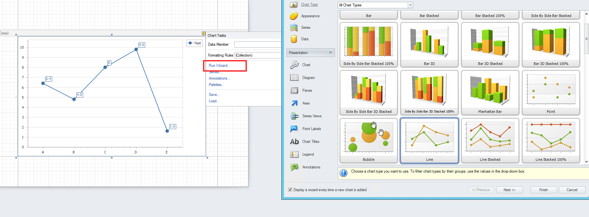
Task: Toggle display wizard for new charts checkbox
Action: pos(290,190)
